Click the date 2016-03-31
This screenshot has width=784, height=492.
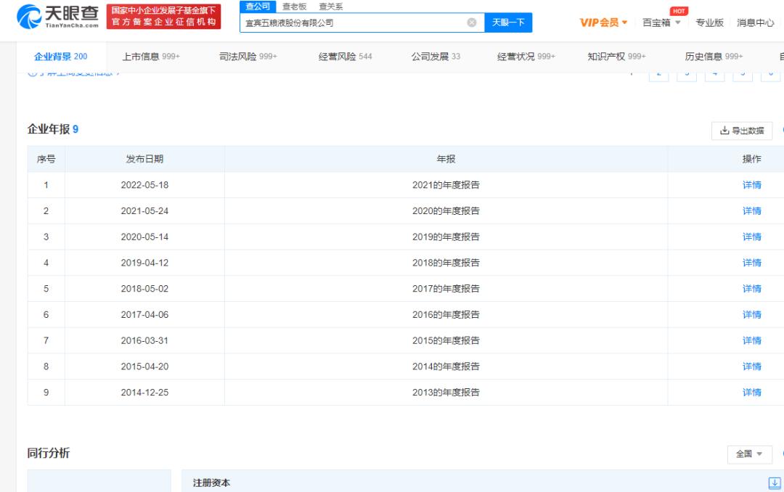pos(144,340)
